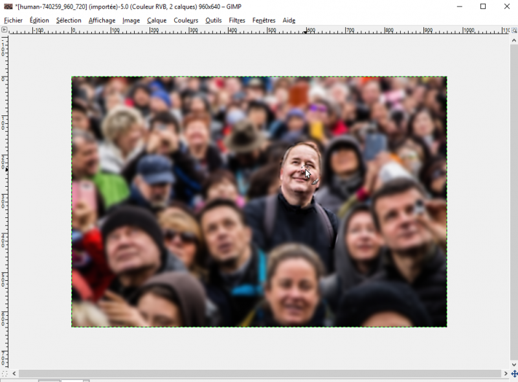Open the Sélection menu

pos(69,20)
